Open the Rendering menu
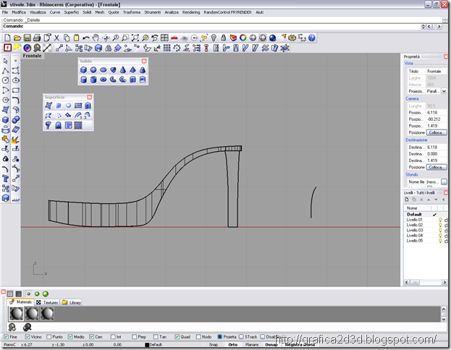Viewport: 451px width, 350px height. (x=191, y=12)
